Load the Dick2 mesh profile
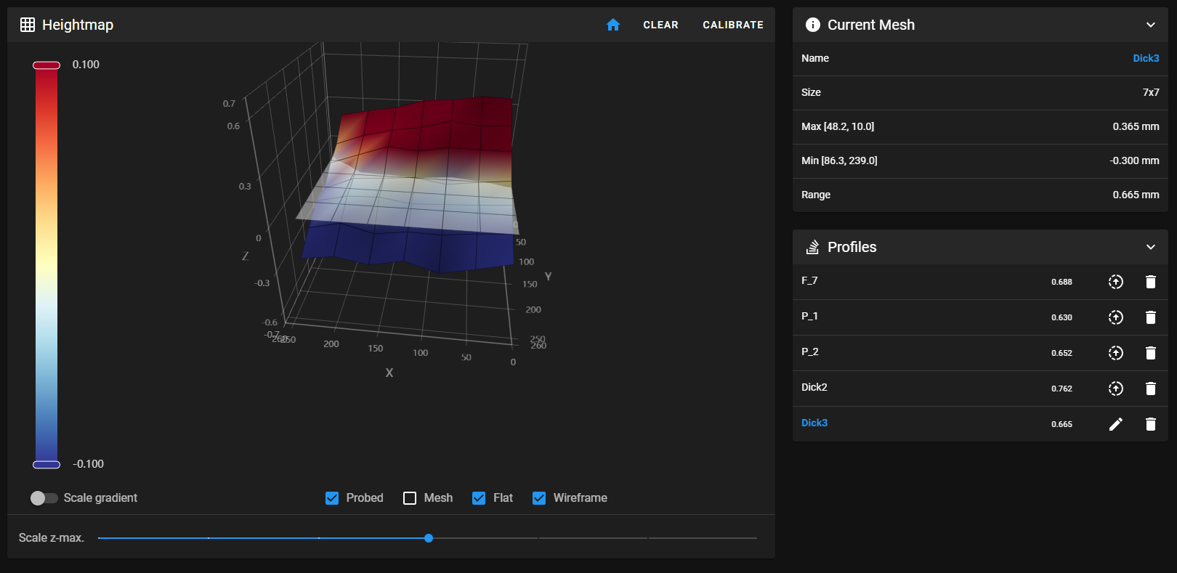 click(x=1116, y=389)
